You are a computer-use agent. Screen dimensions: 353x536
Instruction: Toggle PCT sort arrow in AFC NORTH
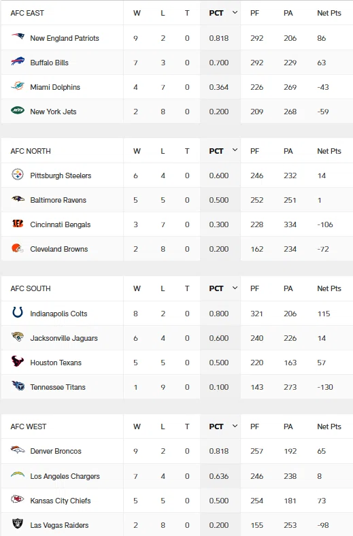[235, 150]
